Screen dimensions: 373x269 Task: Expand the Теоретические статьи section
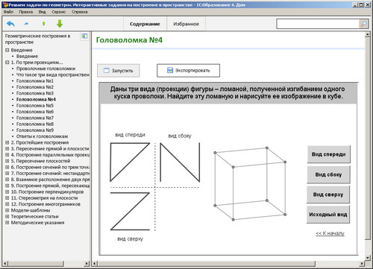click(7, 217)
